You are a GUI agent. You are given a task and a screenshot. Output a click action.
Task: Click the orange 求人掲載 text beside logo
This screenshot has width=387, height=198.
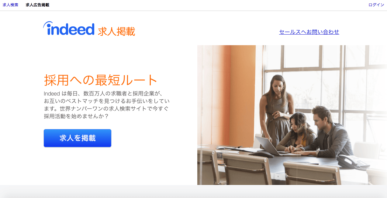coord(116,32)
